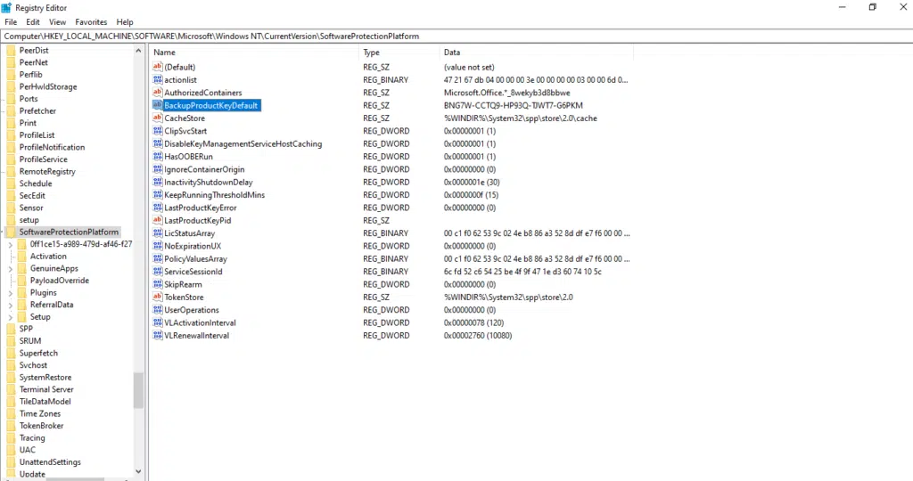Click the (Default) value icon

pyautogui.click(x=157, y=67)
